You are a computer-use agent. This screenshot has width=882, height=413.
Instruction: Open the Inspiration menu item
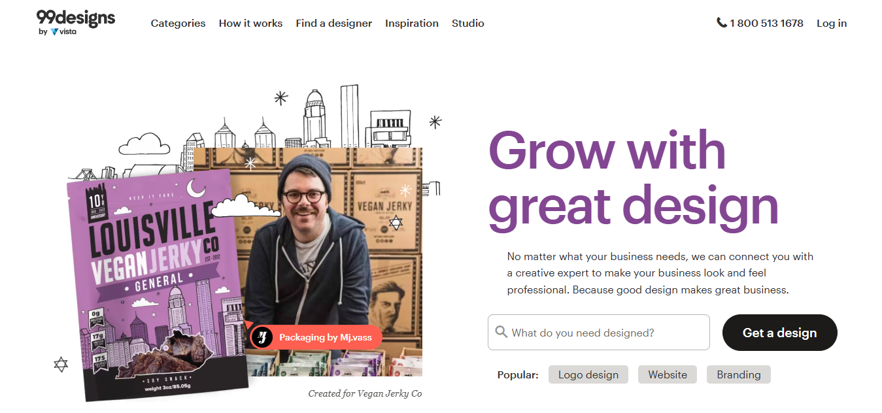412,24
